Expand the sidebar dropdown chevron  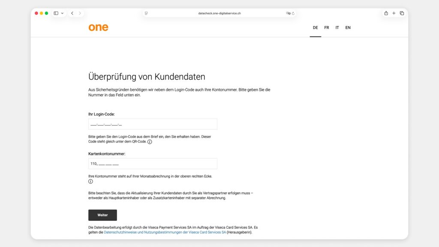pos(62,13)
